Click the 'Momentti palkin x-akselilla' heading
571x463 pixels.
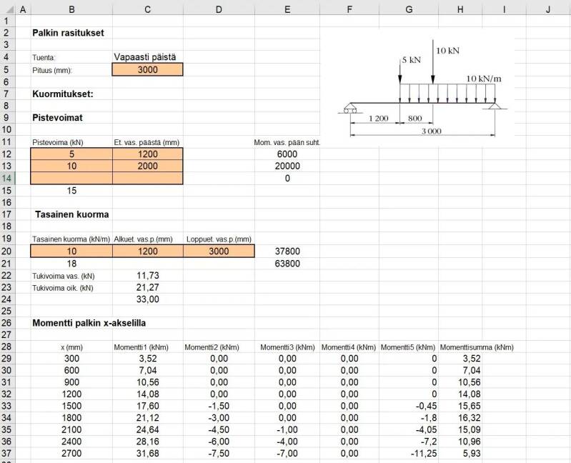coord(89,323)
